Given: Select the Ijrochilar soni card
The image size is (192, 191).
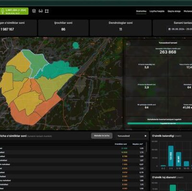Looking at the screenshot, I should (63, 28).
